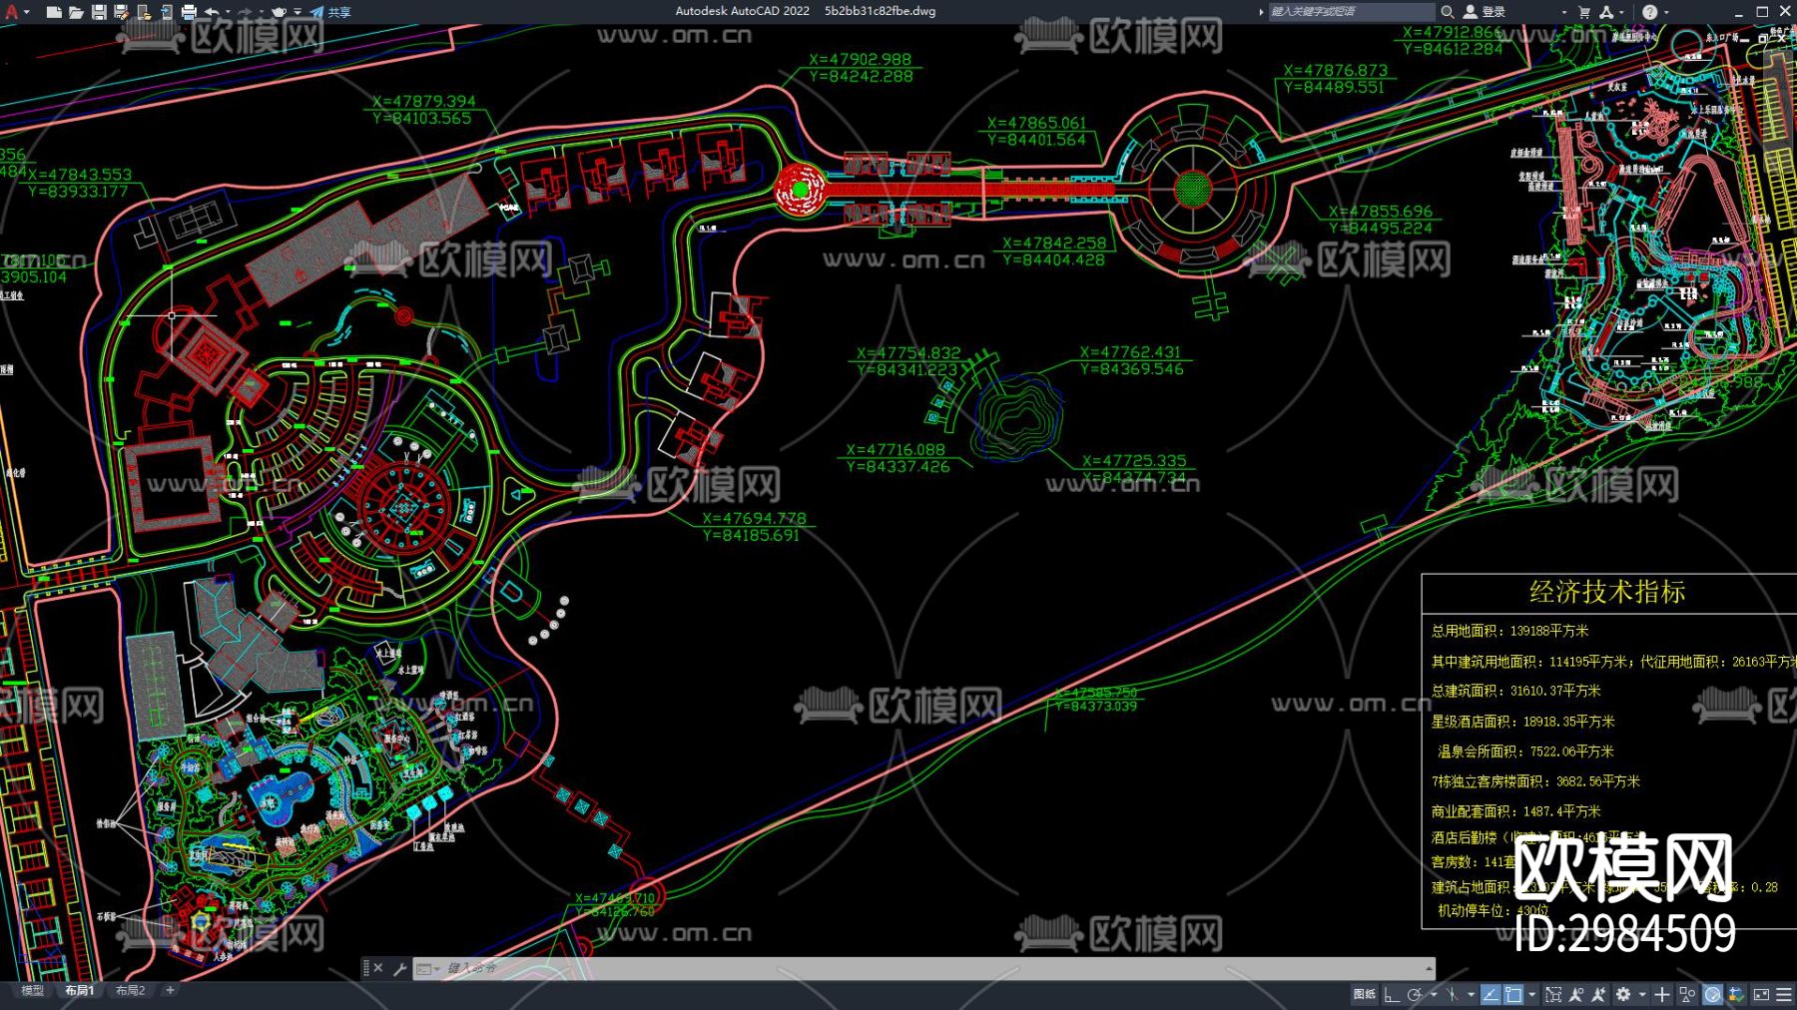This screenshot has height=1010, width=1797.
Task: Toggle object snap tracking in status bar
Action: (1491, 995)
